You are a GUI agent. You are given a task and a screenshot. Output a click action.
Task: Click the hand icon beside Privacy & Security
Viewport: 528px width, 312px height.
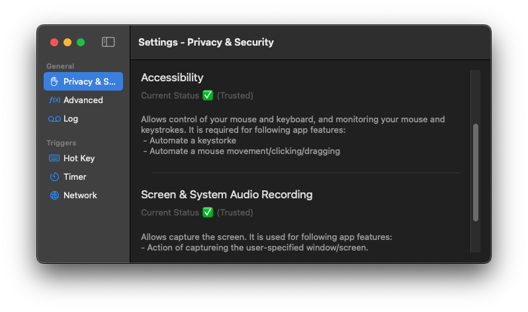(x=54, y=82)
